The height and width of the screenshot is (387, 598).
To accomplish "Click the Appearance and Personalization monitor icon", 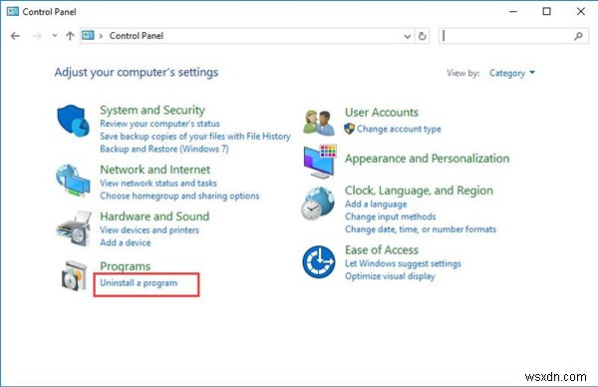I will (320, 162).
